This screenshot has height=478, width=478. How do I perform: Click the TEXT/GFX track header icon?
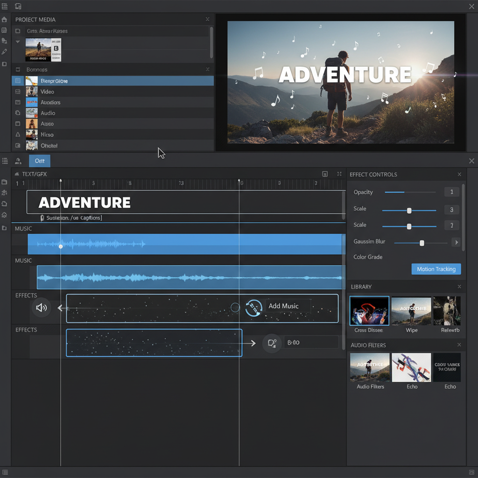[17, 174]
